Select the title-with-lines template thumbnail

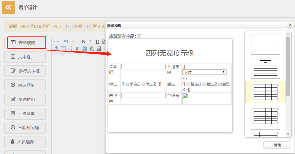[x=265, y=68]
